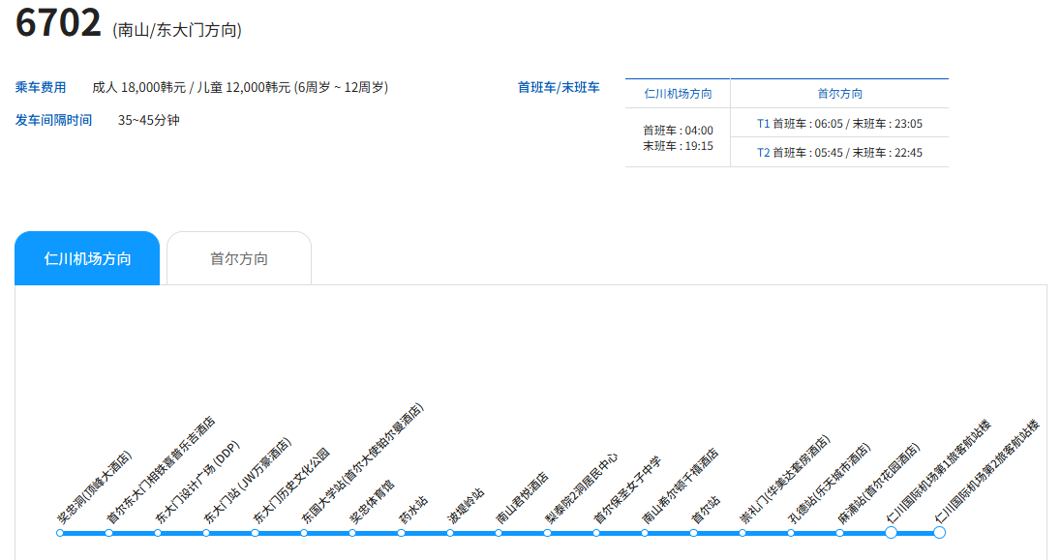Screen dimensions: 1061x560
Task: Choose the 东大门历史文化公园 stop circle
Action: pos(255,533)
